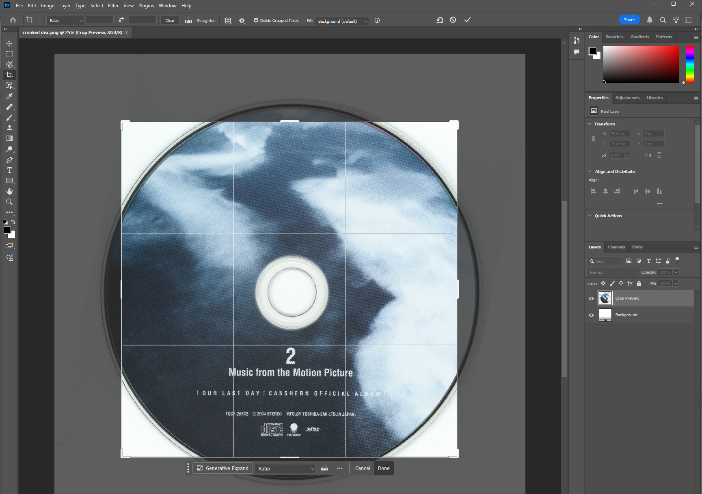Click the vertical hue spectrum strip

click(690, 64)
